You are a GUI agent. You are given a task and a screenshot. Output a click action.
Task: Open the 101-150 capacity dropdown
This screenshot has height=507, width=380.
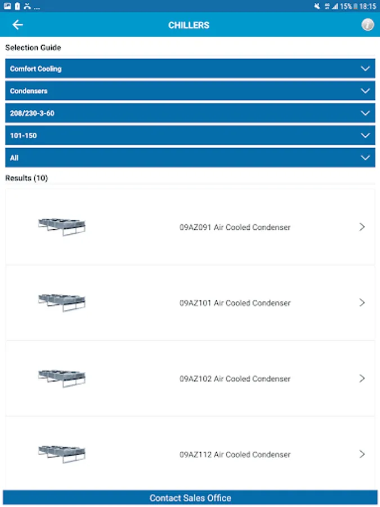pos(190,135)
